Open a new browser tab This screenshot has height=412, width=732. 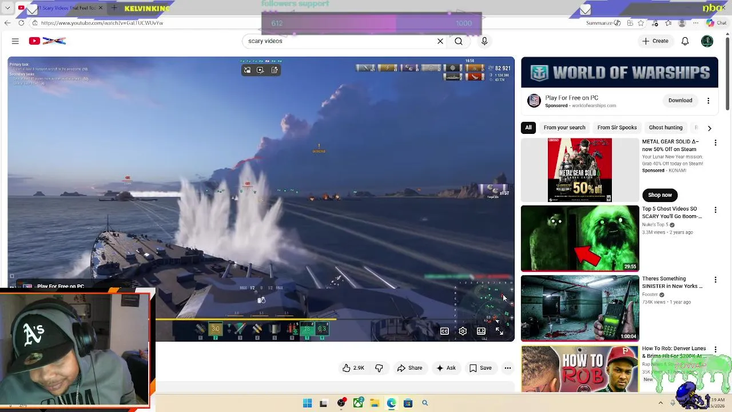pos(114,8)
